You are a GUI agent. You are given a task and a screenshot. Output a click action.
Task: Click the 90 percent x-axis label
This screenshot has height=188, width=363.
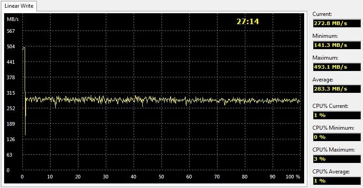(x=272, y=177)
